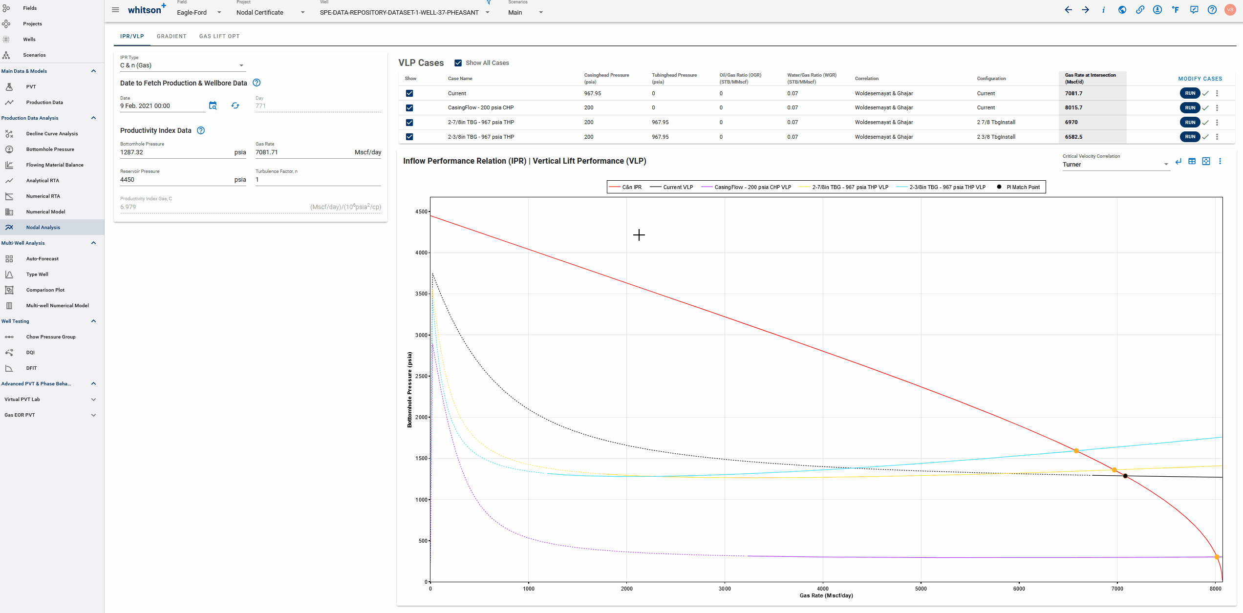
Task: Select the IPR Type dropdown C&n Gas
Action: [x=181, y=65]
